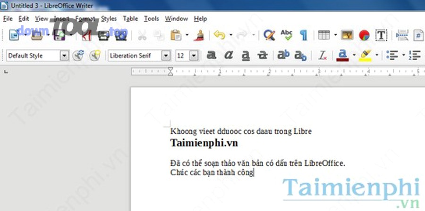Toggle Superscript
425x211 pixels.
click(283, 55)
